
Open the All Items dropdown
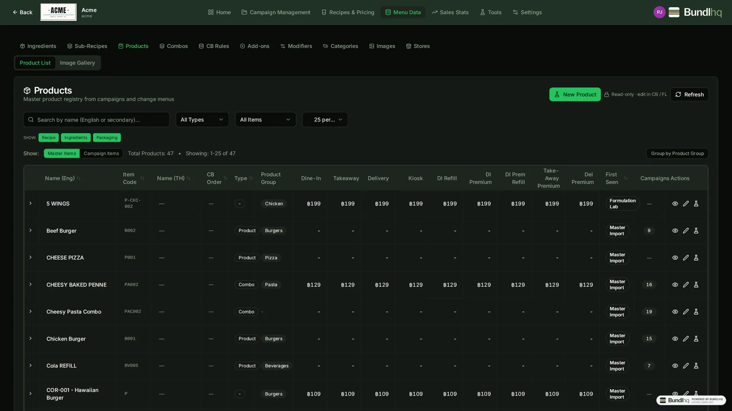(265, 119)
